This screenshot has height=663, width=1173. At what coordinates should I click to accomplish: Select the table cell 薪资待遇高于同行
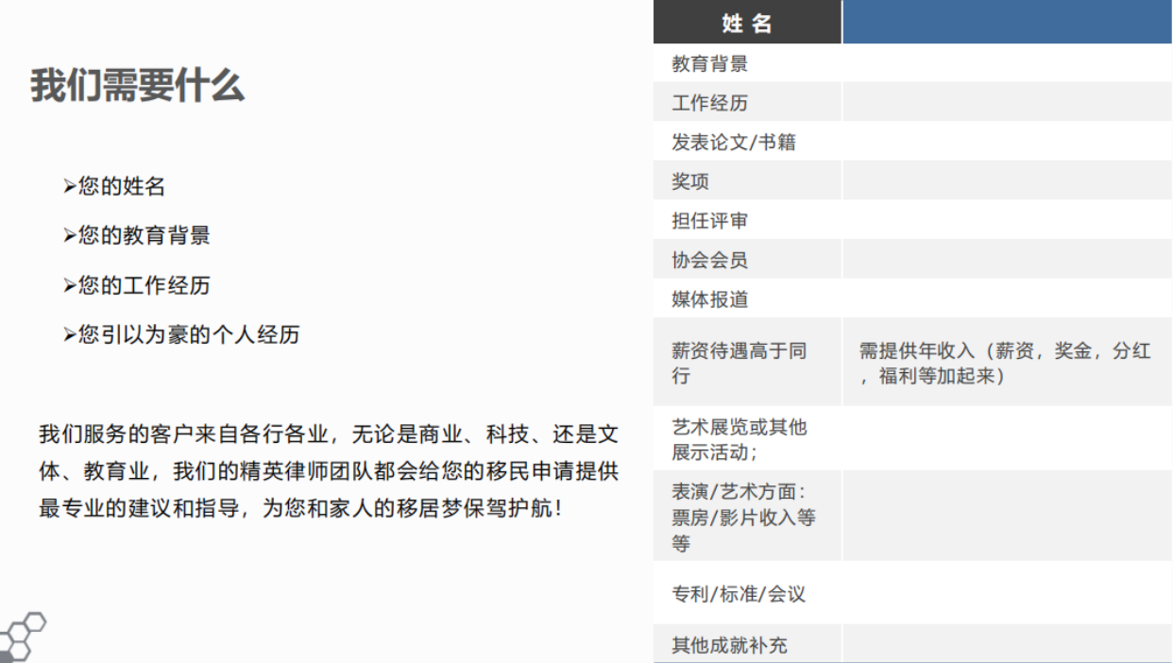tap(747, 363)
